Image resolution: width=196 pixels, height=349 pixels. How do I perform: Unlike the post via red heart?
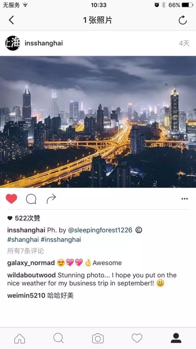tap(11, 199)
